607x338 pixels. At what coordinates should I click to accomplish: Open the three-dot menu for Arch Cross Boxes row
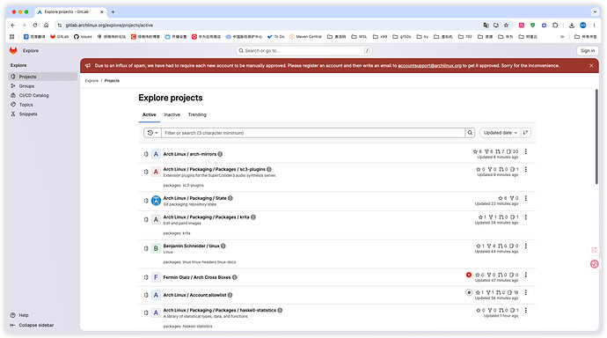point(526,275)
